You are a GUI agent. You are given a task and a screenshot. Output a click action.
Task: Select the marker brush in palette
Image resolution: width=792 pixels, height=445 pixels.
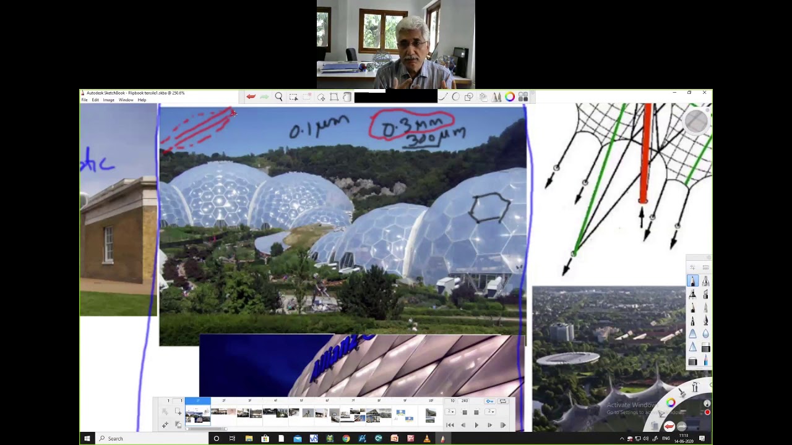693,294
